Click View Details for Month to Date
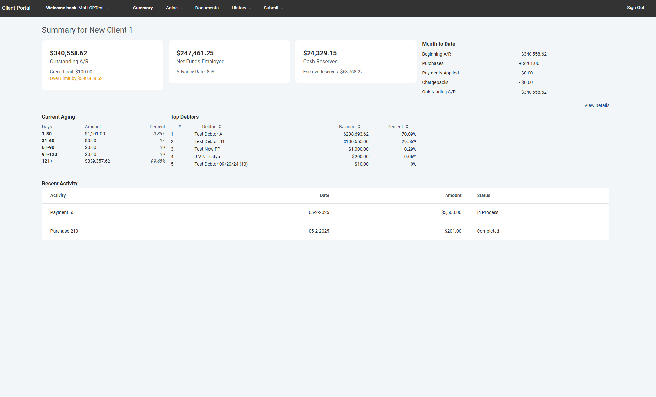The width and height of the screenshot is (656, 397). (597, 105)
